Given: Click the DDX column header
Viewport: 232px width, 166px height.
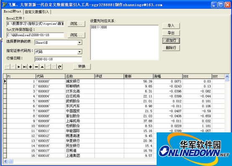Looking at the screenshot, I should coord(197,76).
